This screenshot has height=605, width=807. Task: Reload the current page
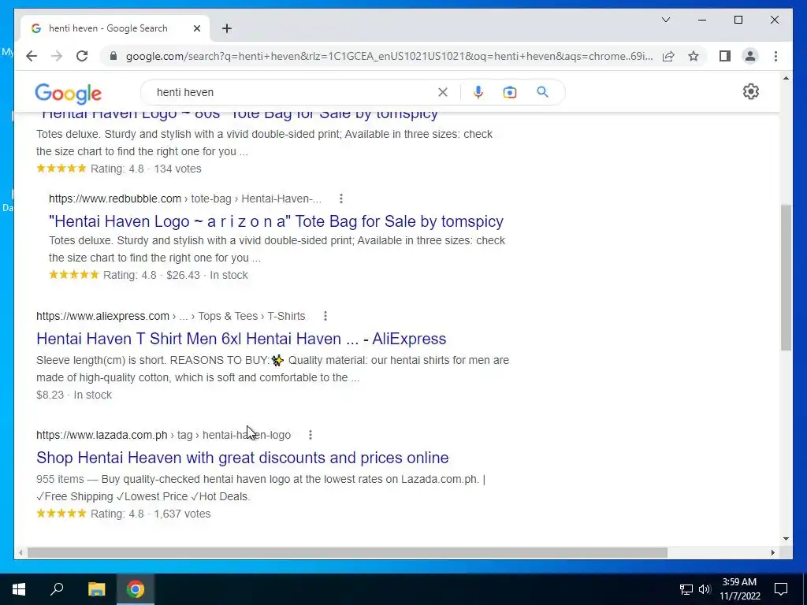82,56
